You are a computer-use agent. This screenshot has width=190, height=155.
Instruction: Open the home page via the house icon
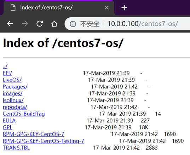[x=54, y=23]
